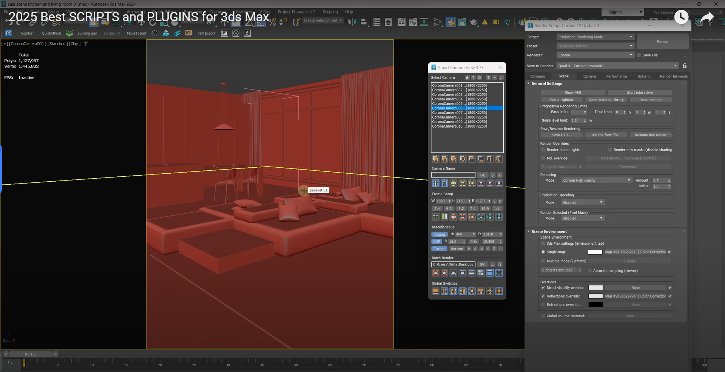Click the walking figure populate icon
Image resolution: width=725 pixels, height=372 pixels.
pyautogui.click(x=247, y=33)
